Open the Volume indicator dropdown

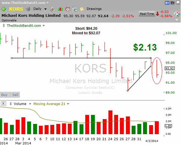[30, 104]
